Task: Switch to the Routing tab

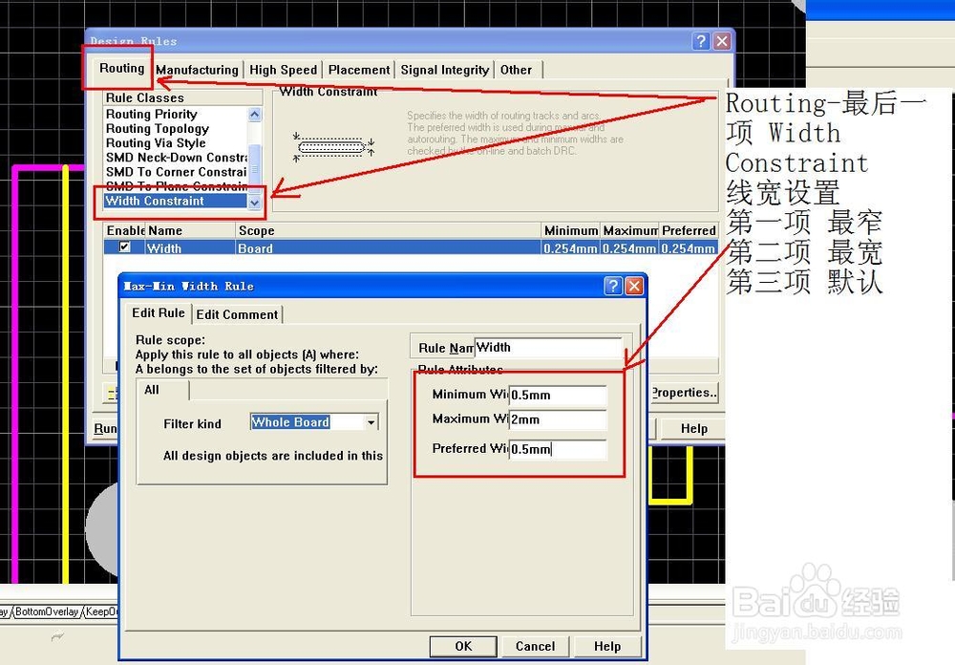Action: pos(122,68)
